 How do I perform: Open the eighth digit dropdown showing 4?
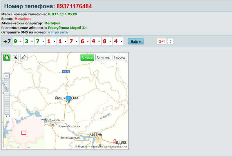[x=96, y=41]
